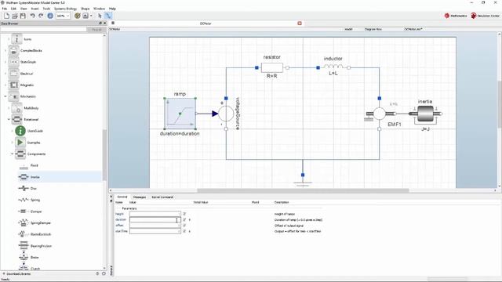Click the validate check icon in toolbar

[x=77, y=16]
